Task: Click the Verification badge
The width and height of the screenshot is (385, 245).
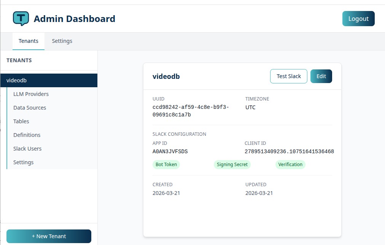Action: click(290, 164)
